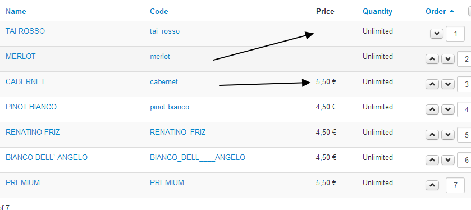Move BIANCO DELL' ANGELO down arrow

point(448,160)
